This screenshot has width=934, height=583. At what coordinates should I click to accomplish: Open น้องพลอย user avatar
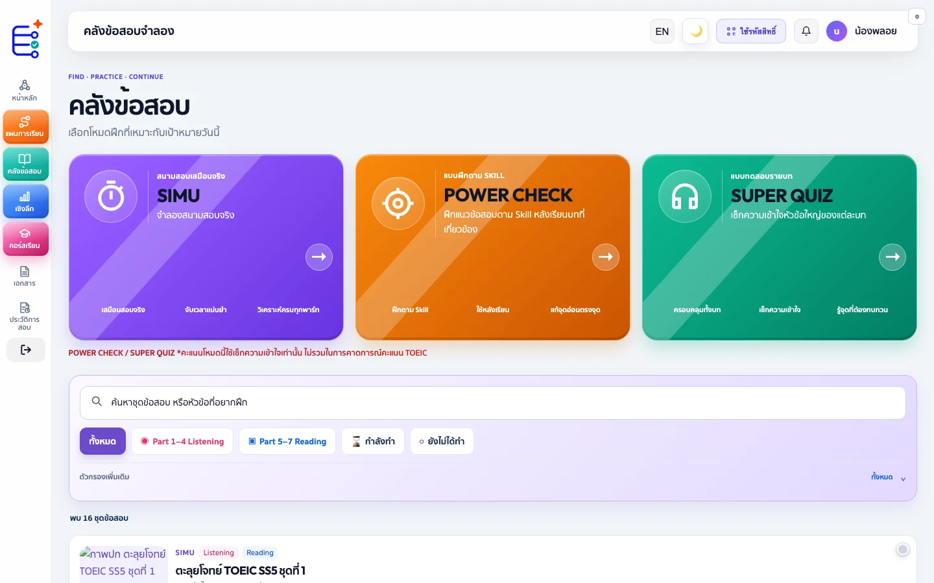coord(837,31)
